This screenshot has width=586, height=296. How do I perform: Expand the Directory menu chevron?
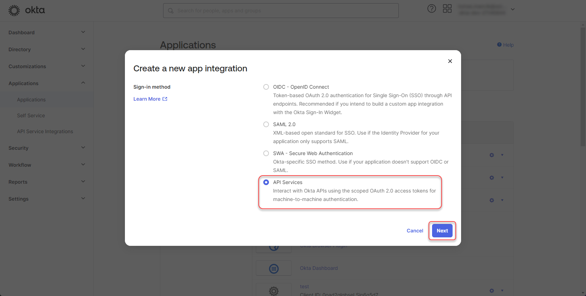(x=83, y=49)
